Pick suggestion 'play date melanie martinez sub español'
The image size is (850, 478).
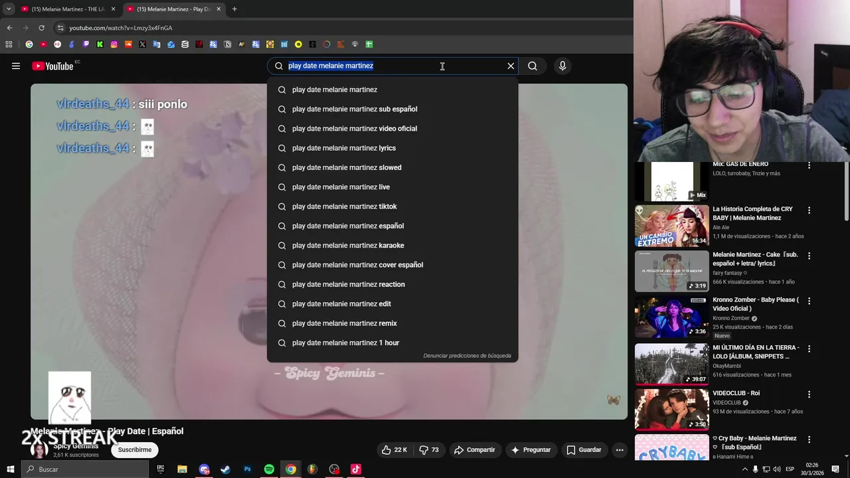pos(392,109)
